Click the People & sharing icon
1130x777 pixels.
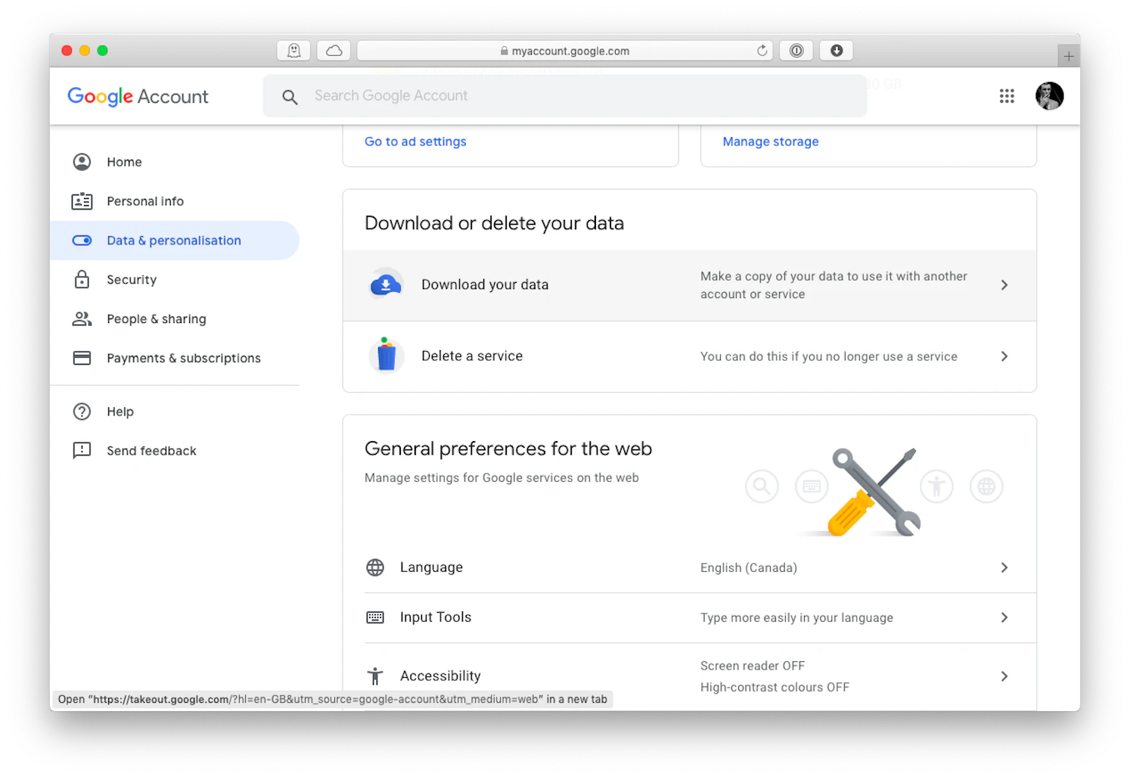(x=82, y=319)
